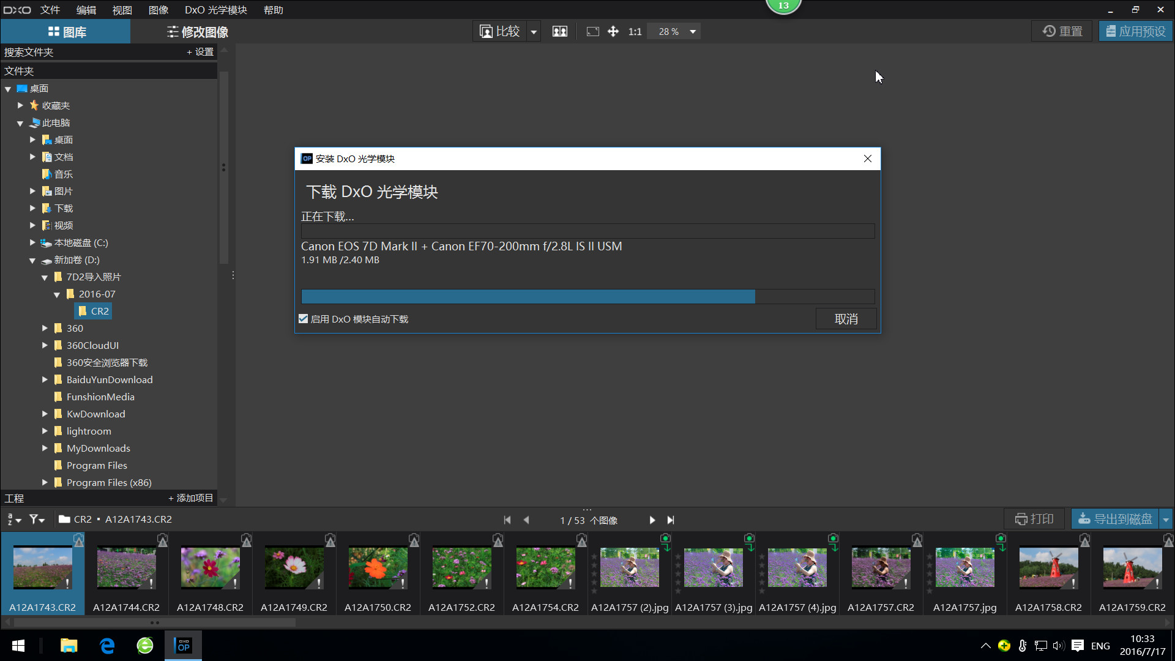Open the Action Center notification icon
Viewport: 1175px width, 661px height.
click(x=1078, y=646)
